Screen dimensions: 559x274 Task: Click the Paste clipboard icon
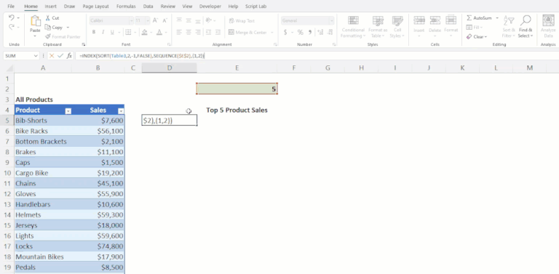35,21
